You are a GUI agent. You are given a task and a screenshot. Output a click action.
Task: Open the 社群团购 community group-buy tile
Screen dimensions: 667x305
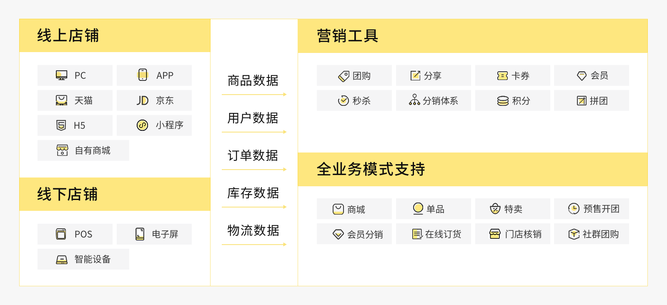[592, 234]
